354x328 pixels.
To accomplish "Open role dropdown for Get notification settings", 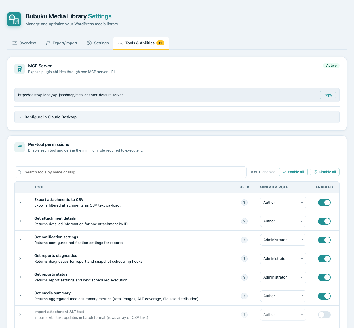I will 283,240.
